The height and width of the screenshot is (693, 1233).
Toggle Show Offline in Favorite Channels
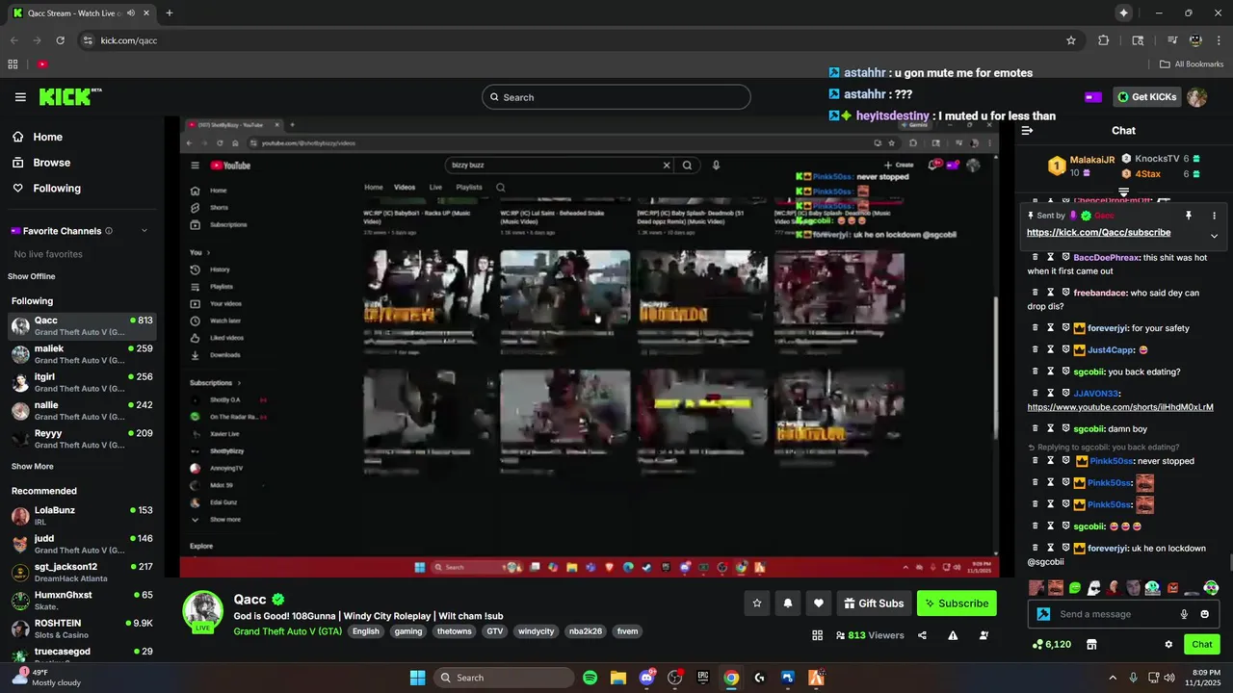click(x=32, y=276)
